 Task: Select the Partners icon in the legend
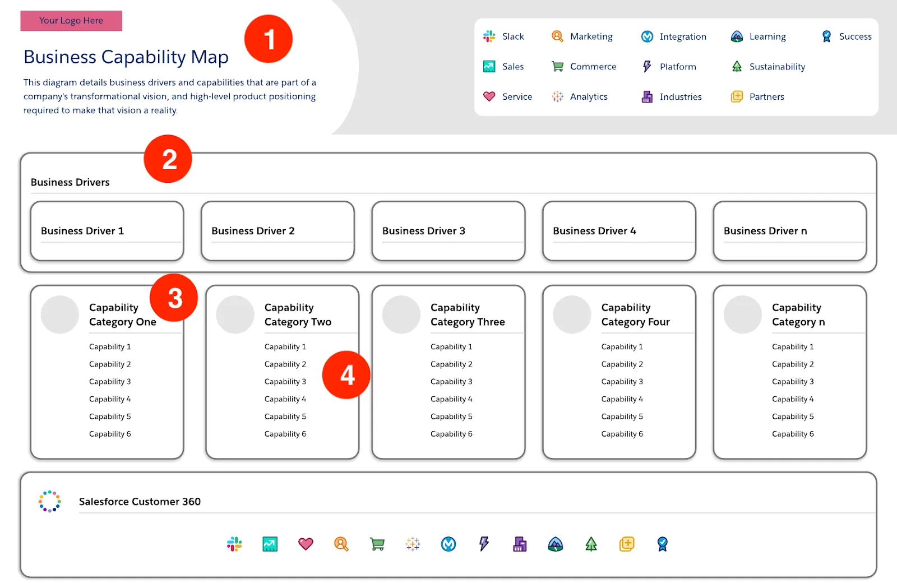(x=737, y=96)
